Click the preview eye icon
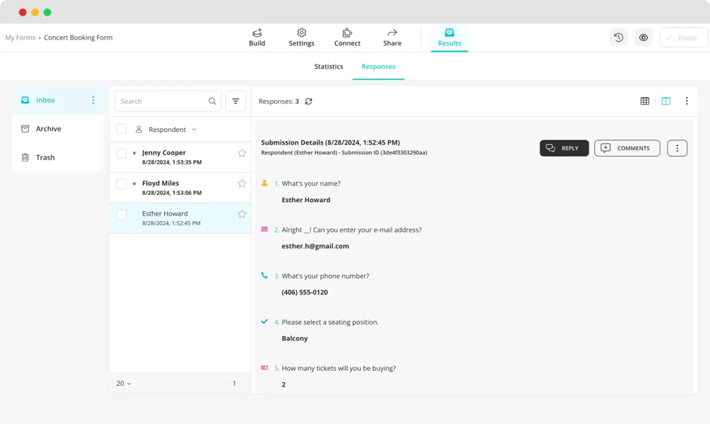 643,38
